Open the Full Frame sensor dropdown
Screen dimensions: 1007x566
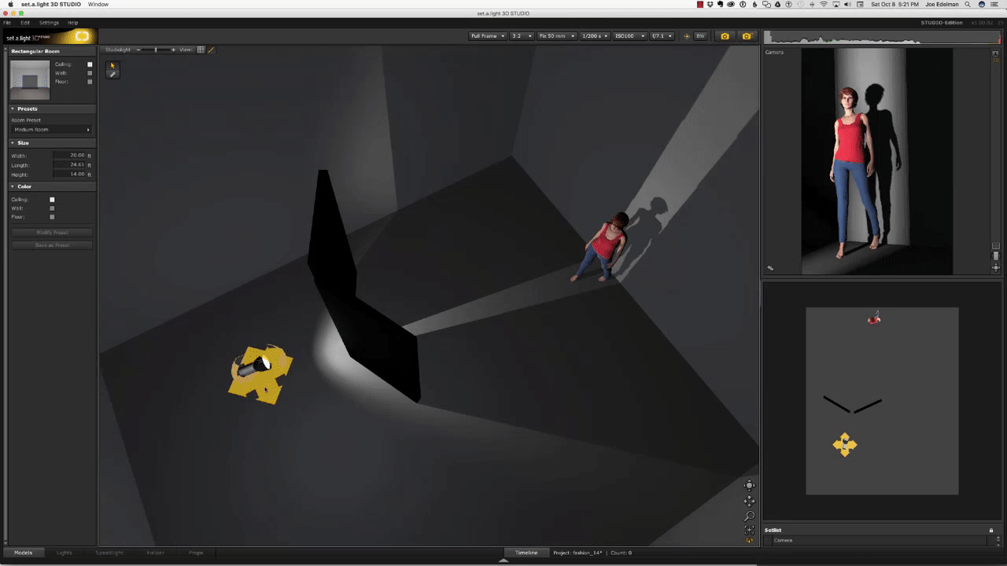(488, 36)
